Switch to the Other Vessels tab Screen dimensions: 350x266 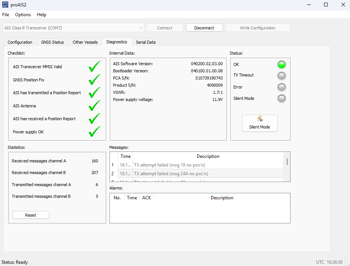point(85,42)
